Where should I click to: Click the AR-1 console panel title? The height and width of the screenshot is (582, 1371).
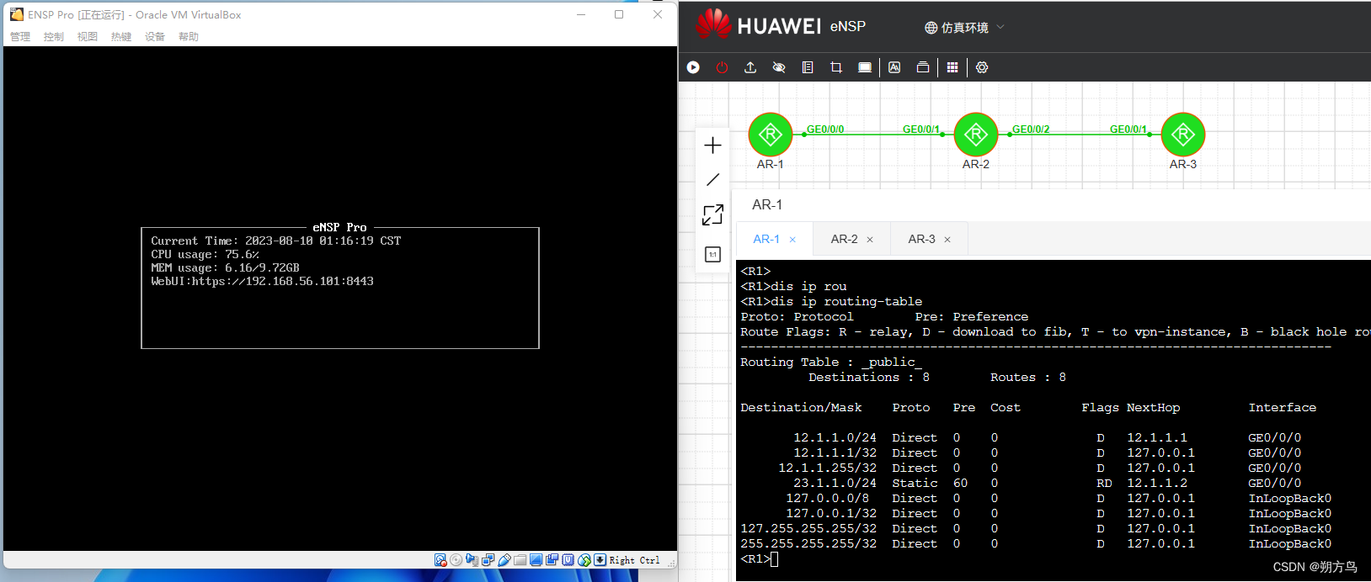(767, 204)
